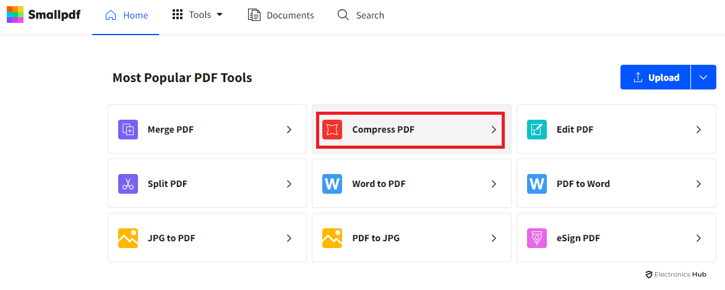The height and width of the screenshot is (290, 725).
Task: Click the pink eSign PDF icon
Action: pos(537,238)
